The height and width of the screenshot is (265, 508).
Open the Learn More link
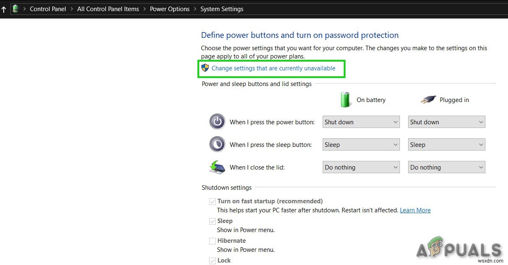[x=415, y=210]
